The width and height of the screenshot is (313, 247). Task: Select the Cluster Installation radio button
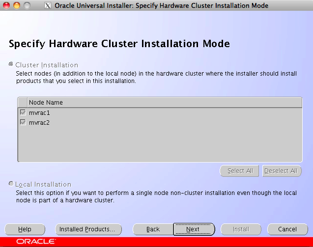pos(12,65)
